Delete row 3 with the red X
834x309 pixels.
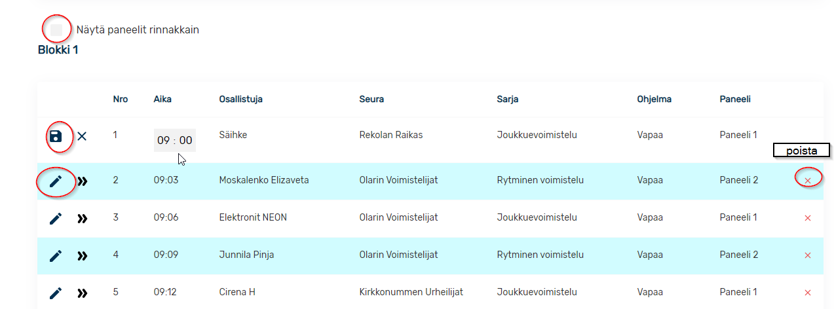click(x=808, y=218)
